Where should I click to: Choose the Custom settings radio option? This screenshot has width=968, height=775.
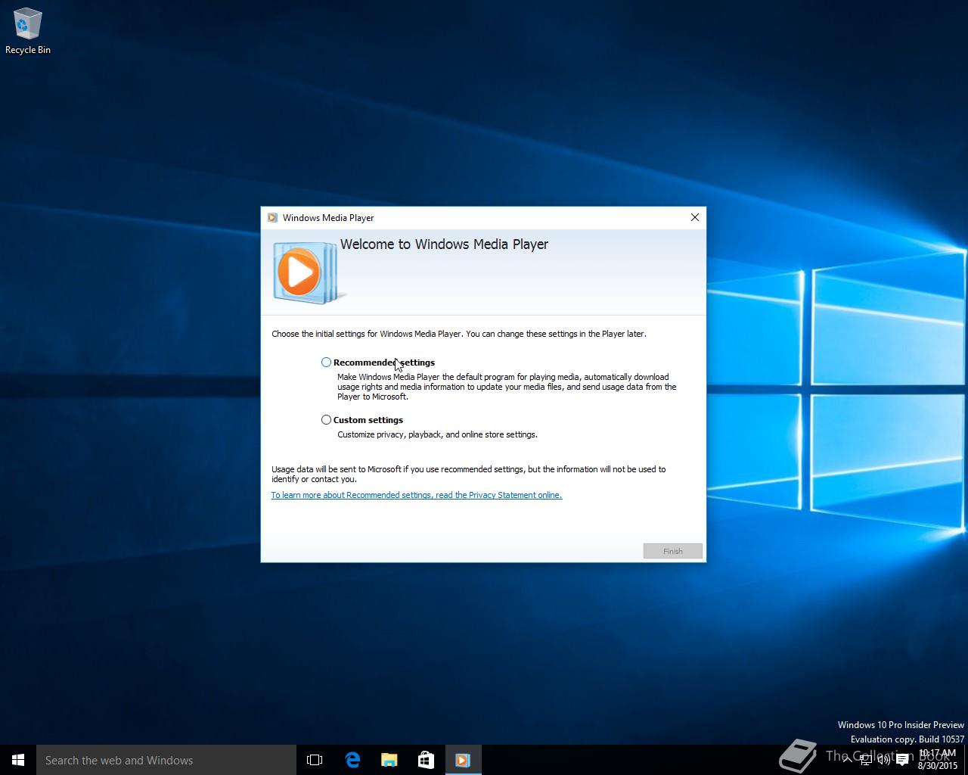pos(326,420)
